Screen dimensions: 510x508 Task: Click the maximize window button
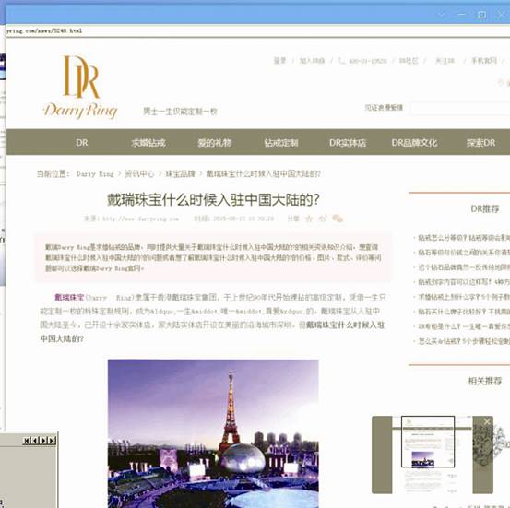coord(481,15)
